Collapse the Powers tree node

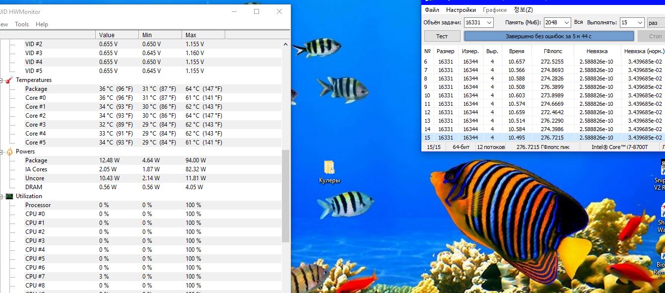[2, 151]
